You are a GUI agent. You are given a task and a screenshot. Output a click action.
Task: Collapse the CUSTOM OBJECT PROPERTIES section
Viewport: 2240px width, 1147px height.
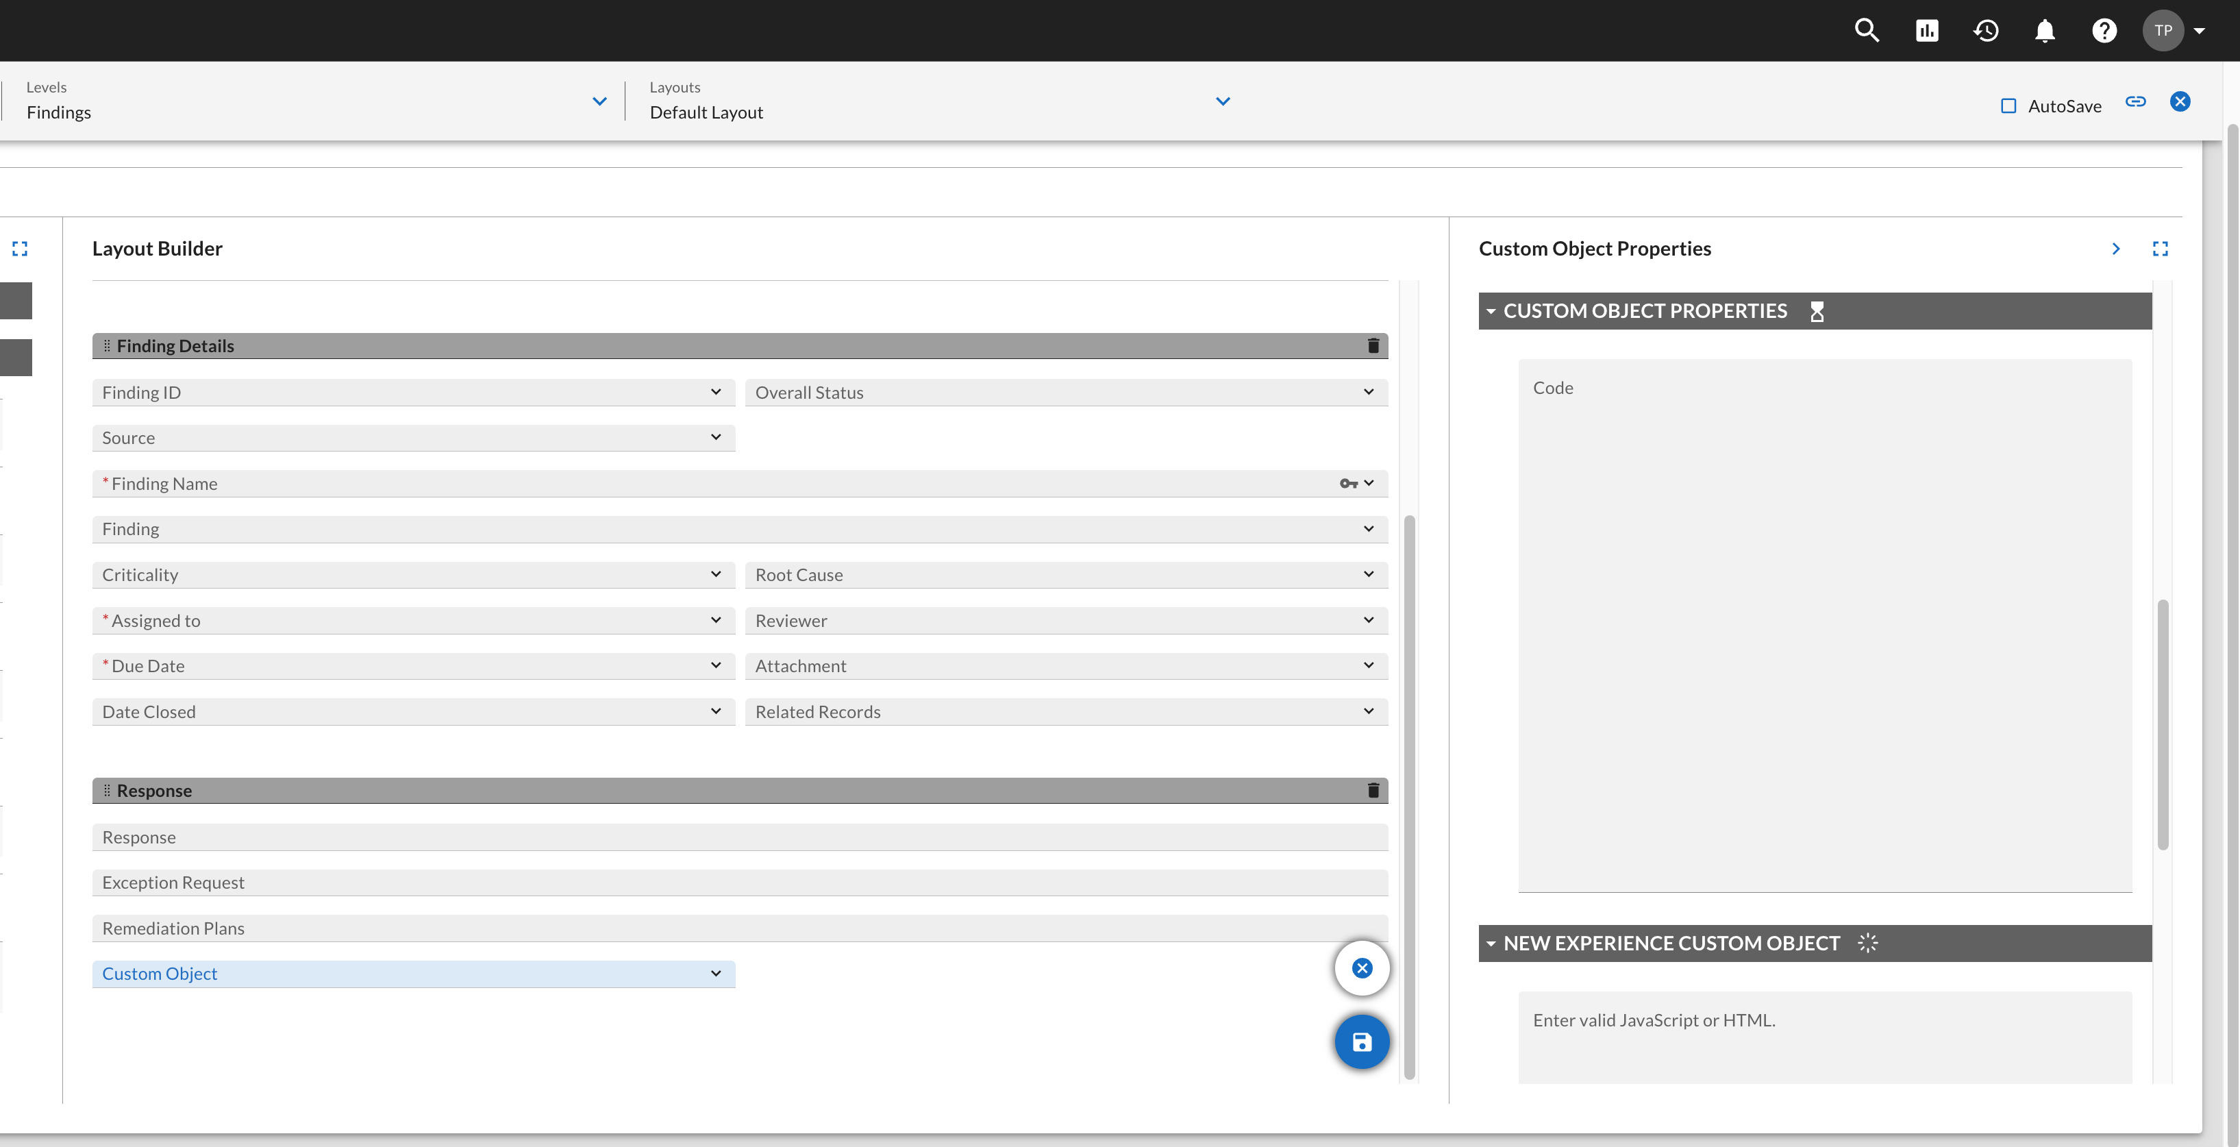coord(1491,311)
